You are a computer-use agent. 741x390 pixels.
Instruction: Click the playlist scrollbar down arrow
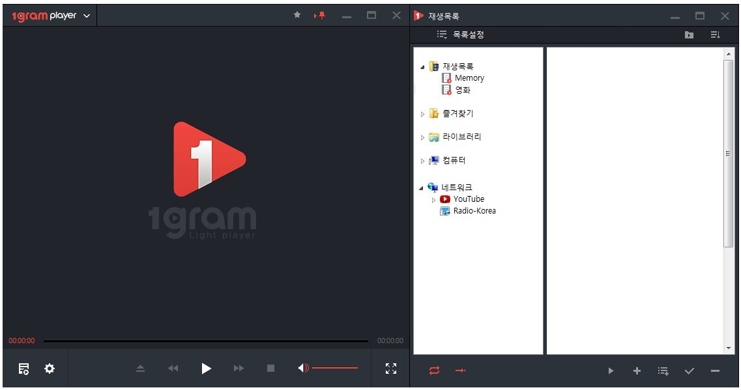pyautogui.click(x=728, y=348)
